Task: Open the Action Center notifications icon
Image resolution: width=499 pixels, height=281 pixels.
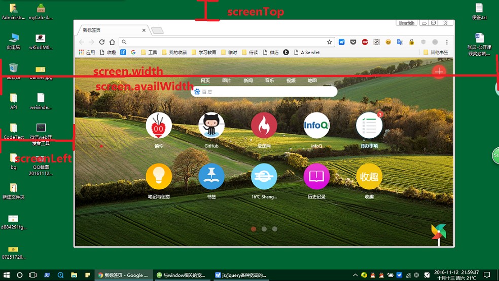Action: pos(487,274)
